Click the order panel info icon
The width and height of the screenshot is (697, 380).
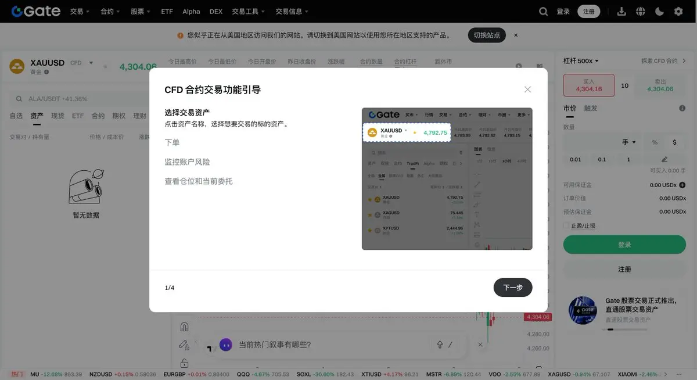coord(682,108)
